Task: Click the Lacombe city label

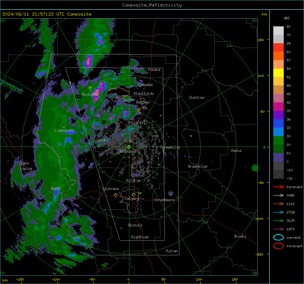Action: pyautogui.click(x=146, y=85)
